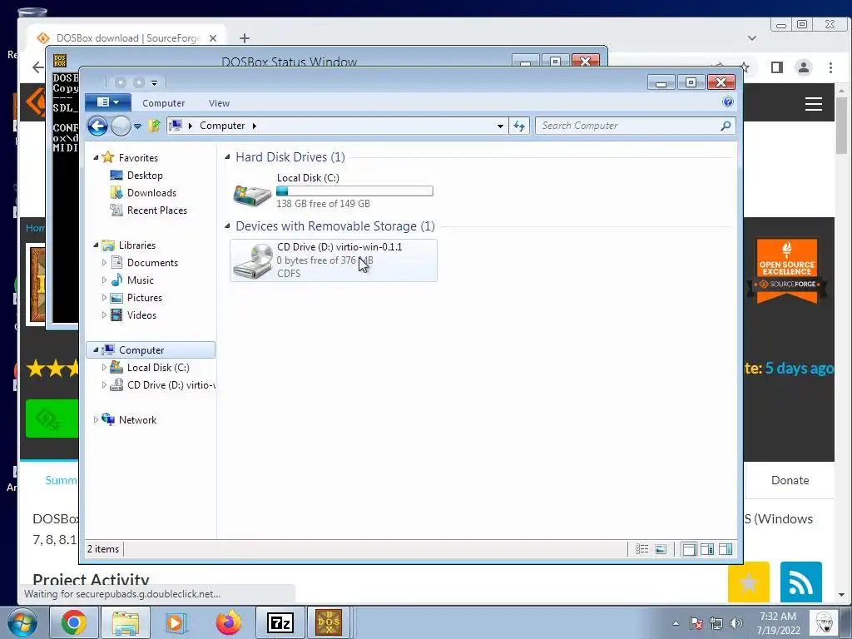This screenshot has height=639, width=852.
Task: Switch to details view icon in status bar
Action: (x=641, y=549)
